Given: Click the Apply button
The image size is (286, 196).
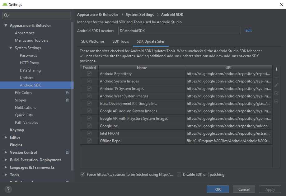Looking at the screenshot, I should pyautogui.click(x=270, y=189).
